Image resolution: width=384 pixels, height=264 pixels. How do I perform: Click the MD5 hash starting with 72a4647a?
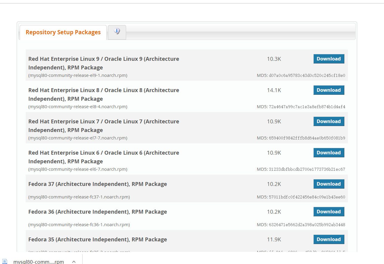click(307, 107)
